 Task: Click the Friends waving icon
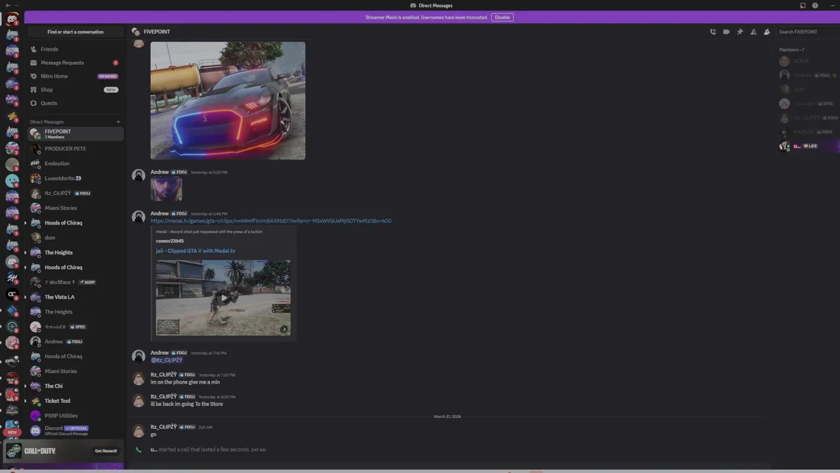34,49
